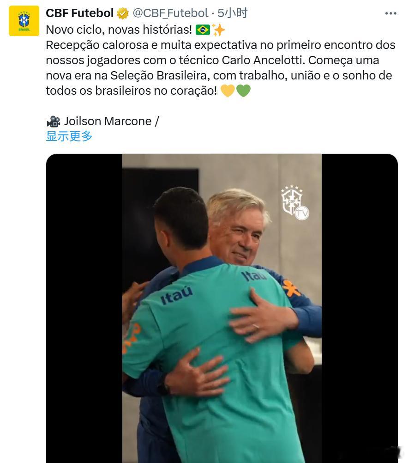Screen dimensions: 408x463
Task: Expand the tweet with 显示更多
Action: [69, 136]
